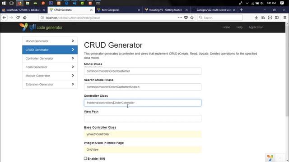Screen dimensions: 289x162
Task: Click CRUD Generator chevron arrow
Action: (x=73, y=49)
